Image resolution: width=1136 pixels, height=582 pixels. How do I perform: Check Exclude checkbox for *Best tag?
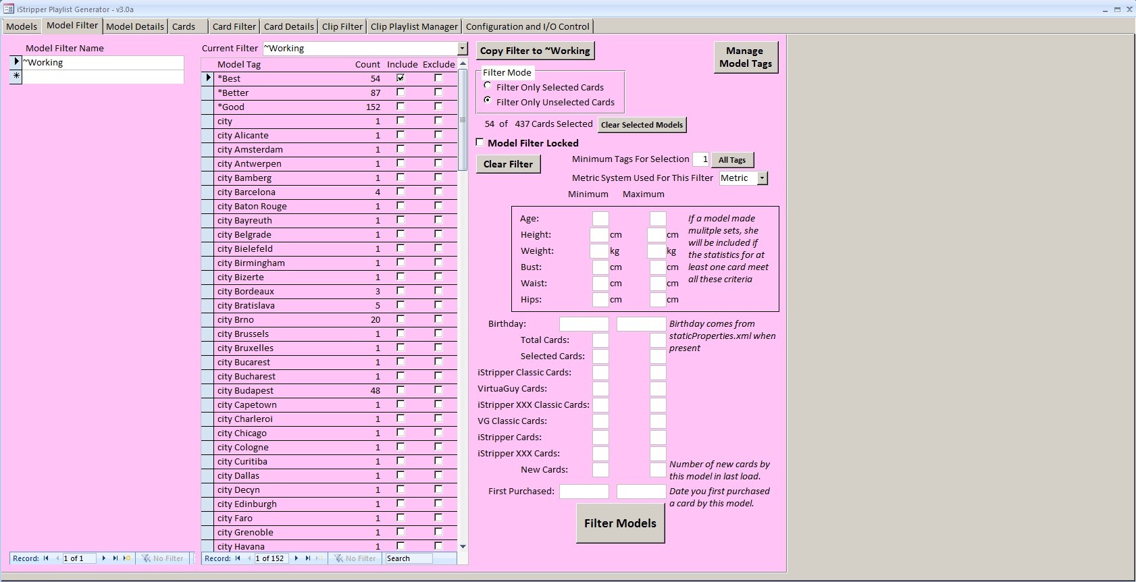438,78
